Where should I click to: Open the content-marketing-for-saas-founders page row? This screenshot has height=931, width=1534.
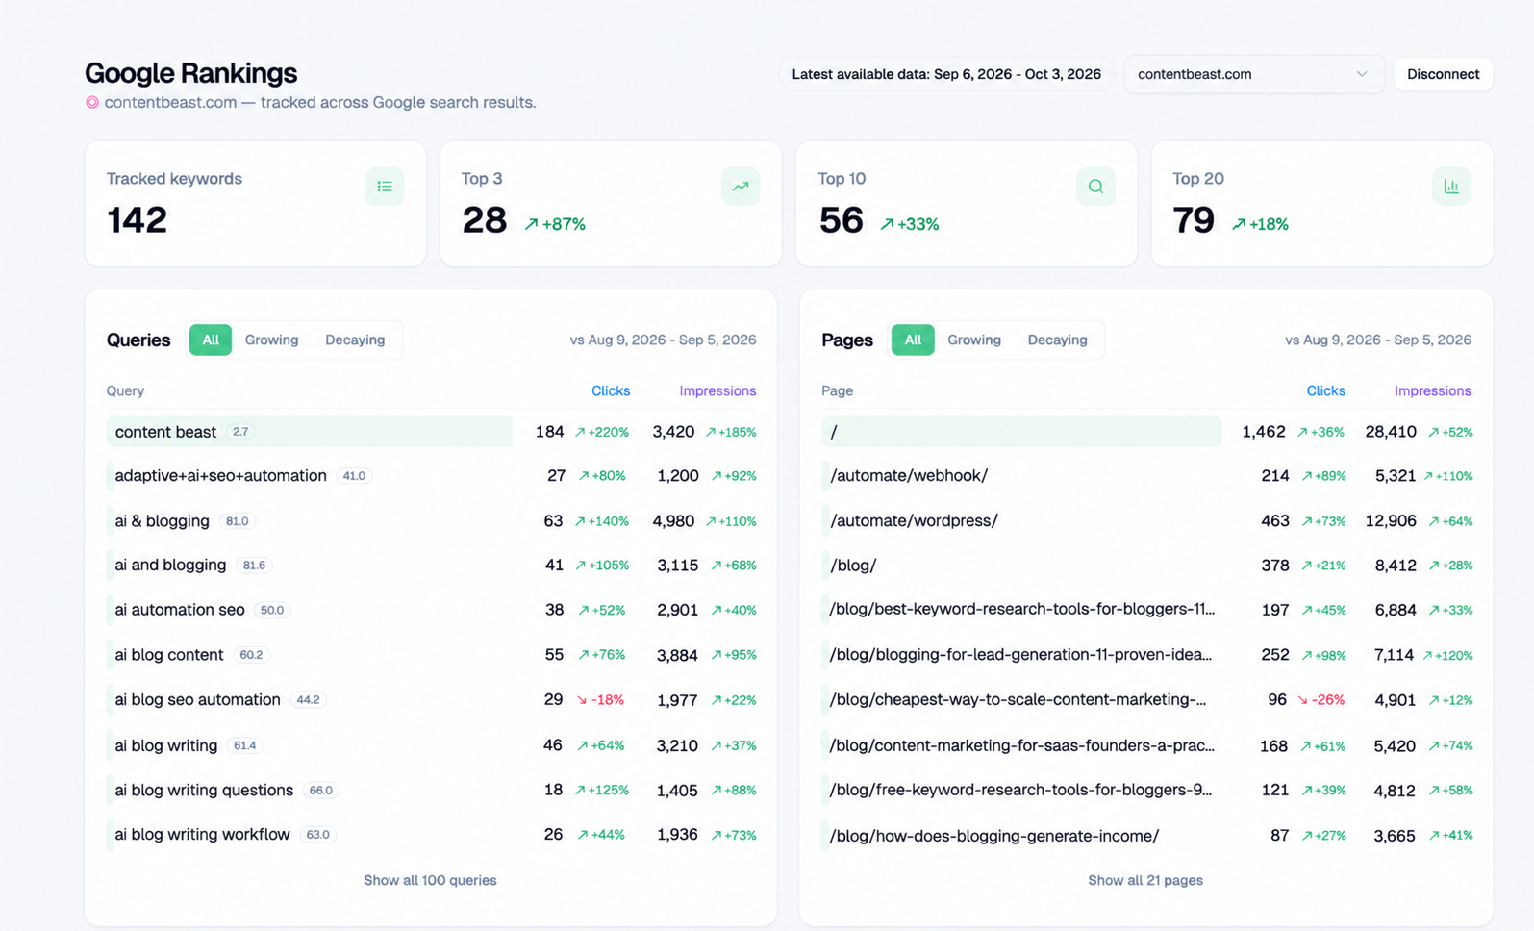(1146, 745)
